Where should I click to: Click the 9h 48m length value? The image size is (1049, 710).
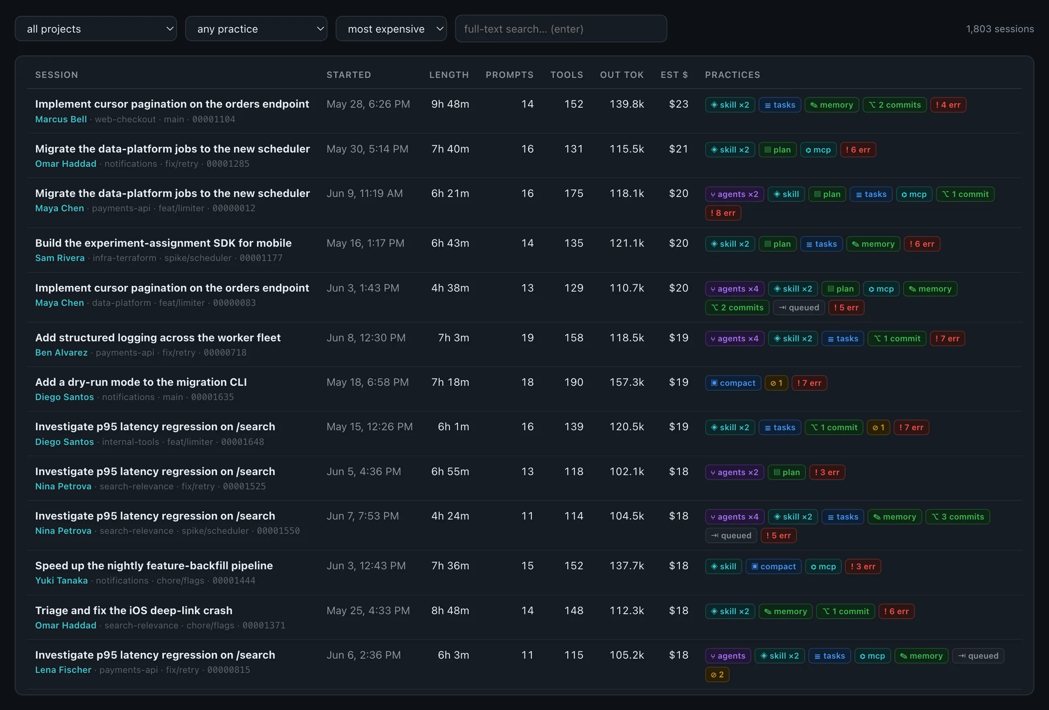pyautogui.click(x=450, y=104)
